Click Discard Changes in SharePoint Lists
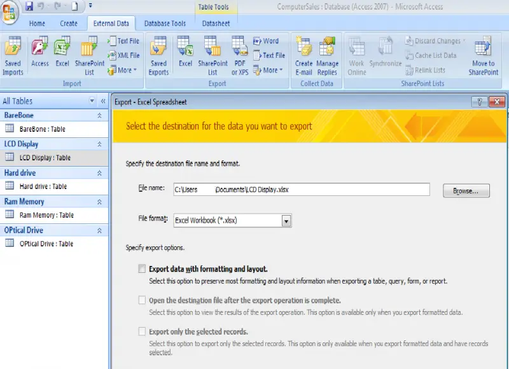This screenshot has height=369, width=509. (435, 41)
